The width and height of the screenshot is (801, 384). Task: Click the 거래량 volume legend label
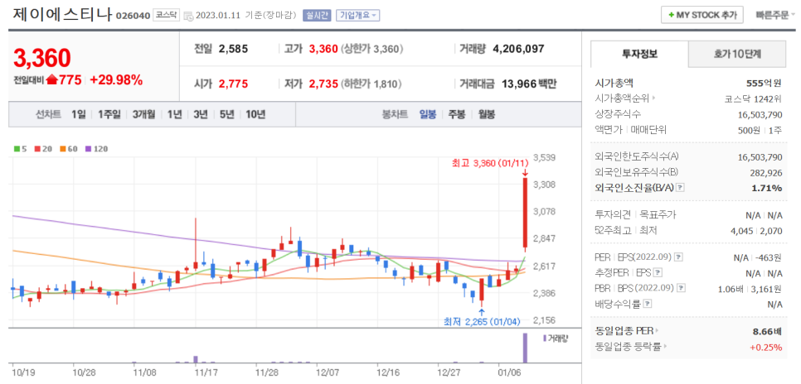pyautogui.click(x=555, y=338)
